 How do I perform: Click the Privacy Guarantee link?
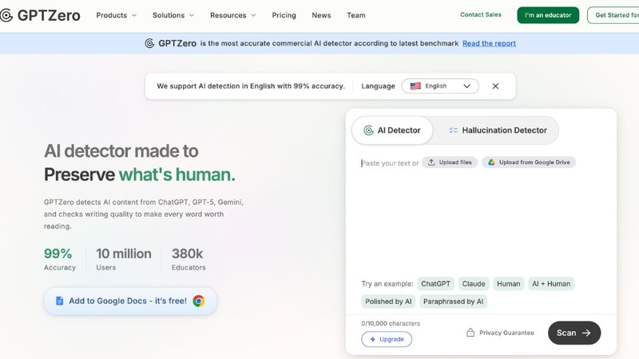coord(500,333)
